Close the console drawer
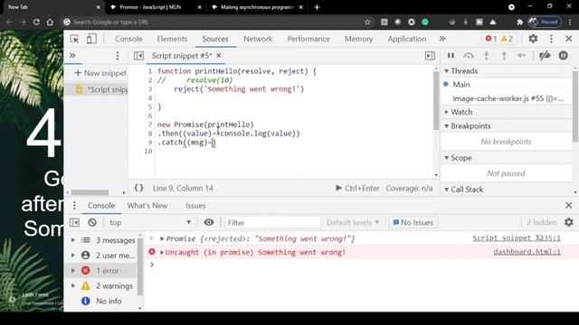The height and width of the screenshot is (325, 579). (569, 205)
